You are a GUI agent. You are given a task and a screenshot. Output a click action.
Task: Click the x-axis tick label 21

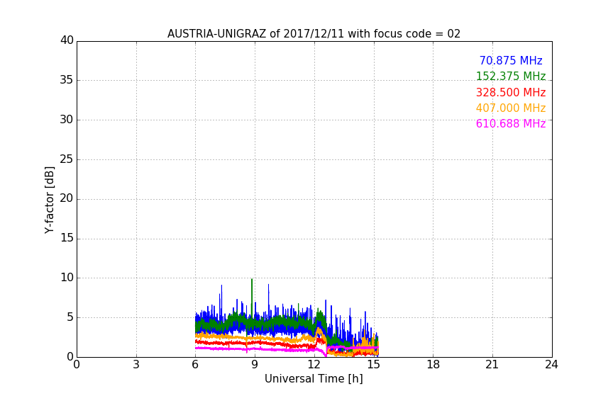click(x=492, y=365)
